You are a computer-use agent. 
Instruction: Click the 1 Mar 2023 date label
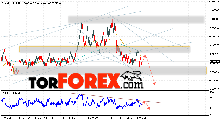[143, 118]
